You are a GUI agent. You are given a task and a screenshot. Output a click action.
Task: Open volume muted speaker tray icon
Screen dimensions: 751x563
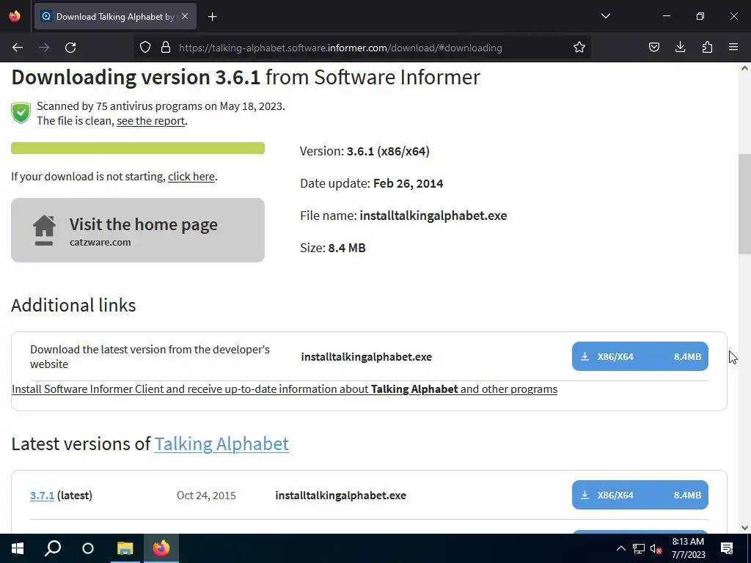656,548
